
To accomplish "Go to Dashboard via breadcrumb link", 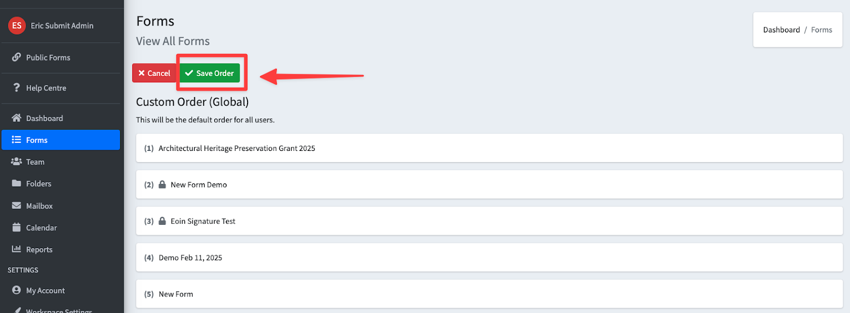I will 781,30.
